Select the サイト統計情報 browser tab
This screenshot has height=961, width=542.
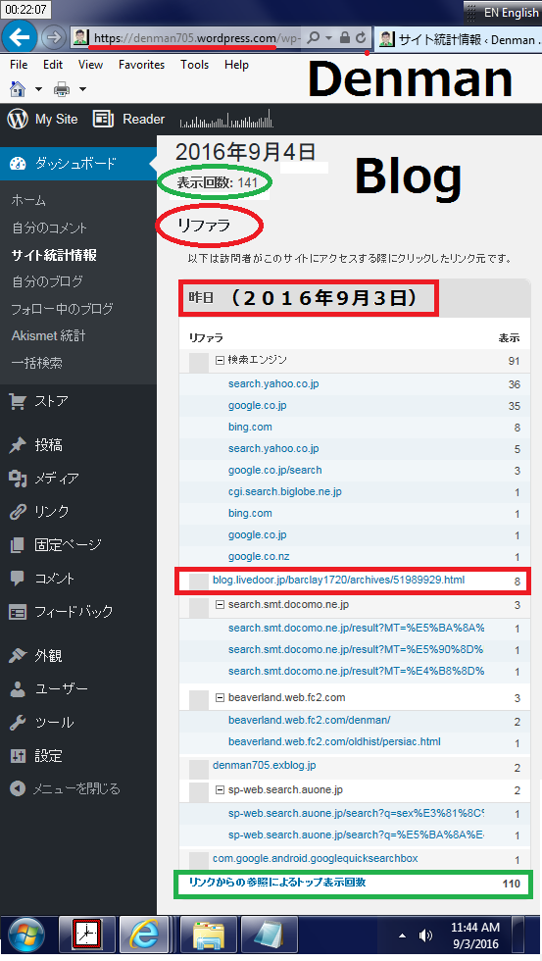coord(458,39)
